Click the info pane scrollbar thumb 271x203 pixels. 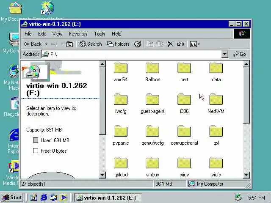tap(102, 101)
